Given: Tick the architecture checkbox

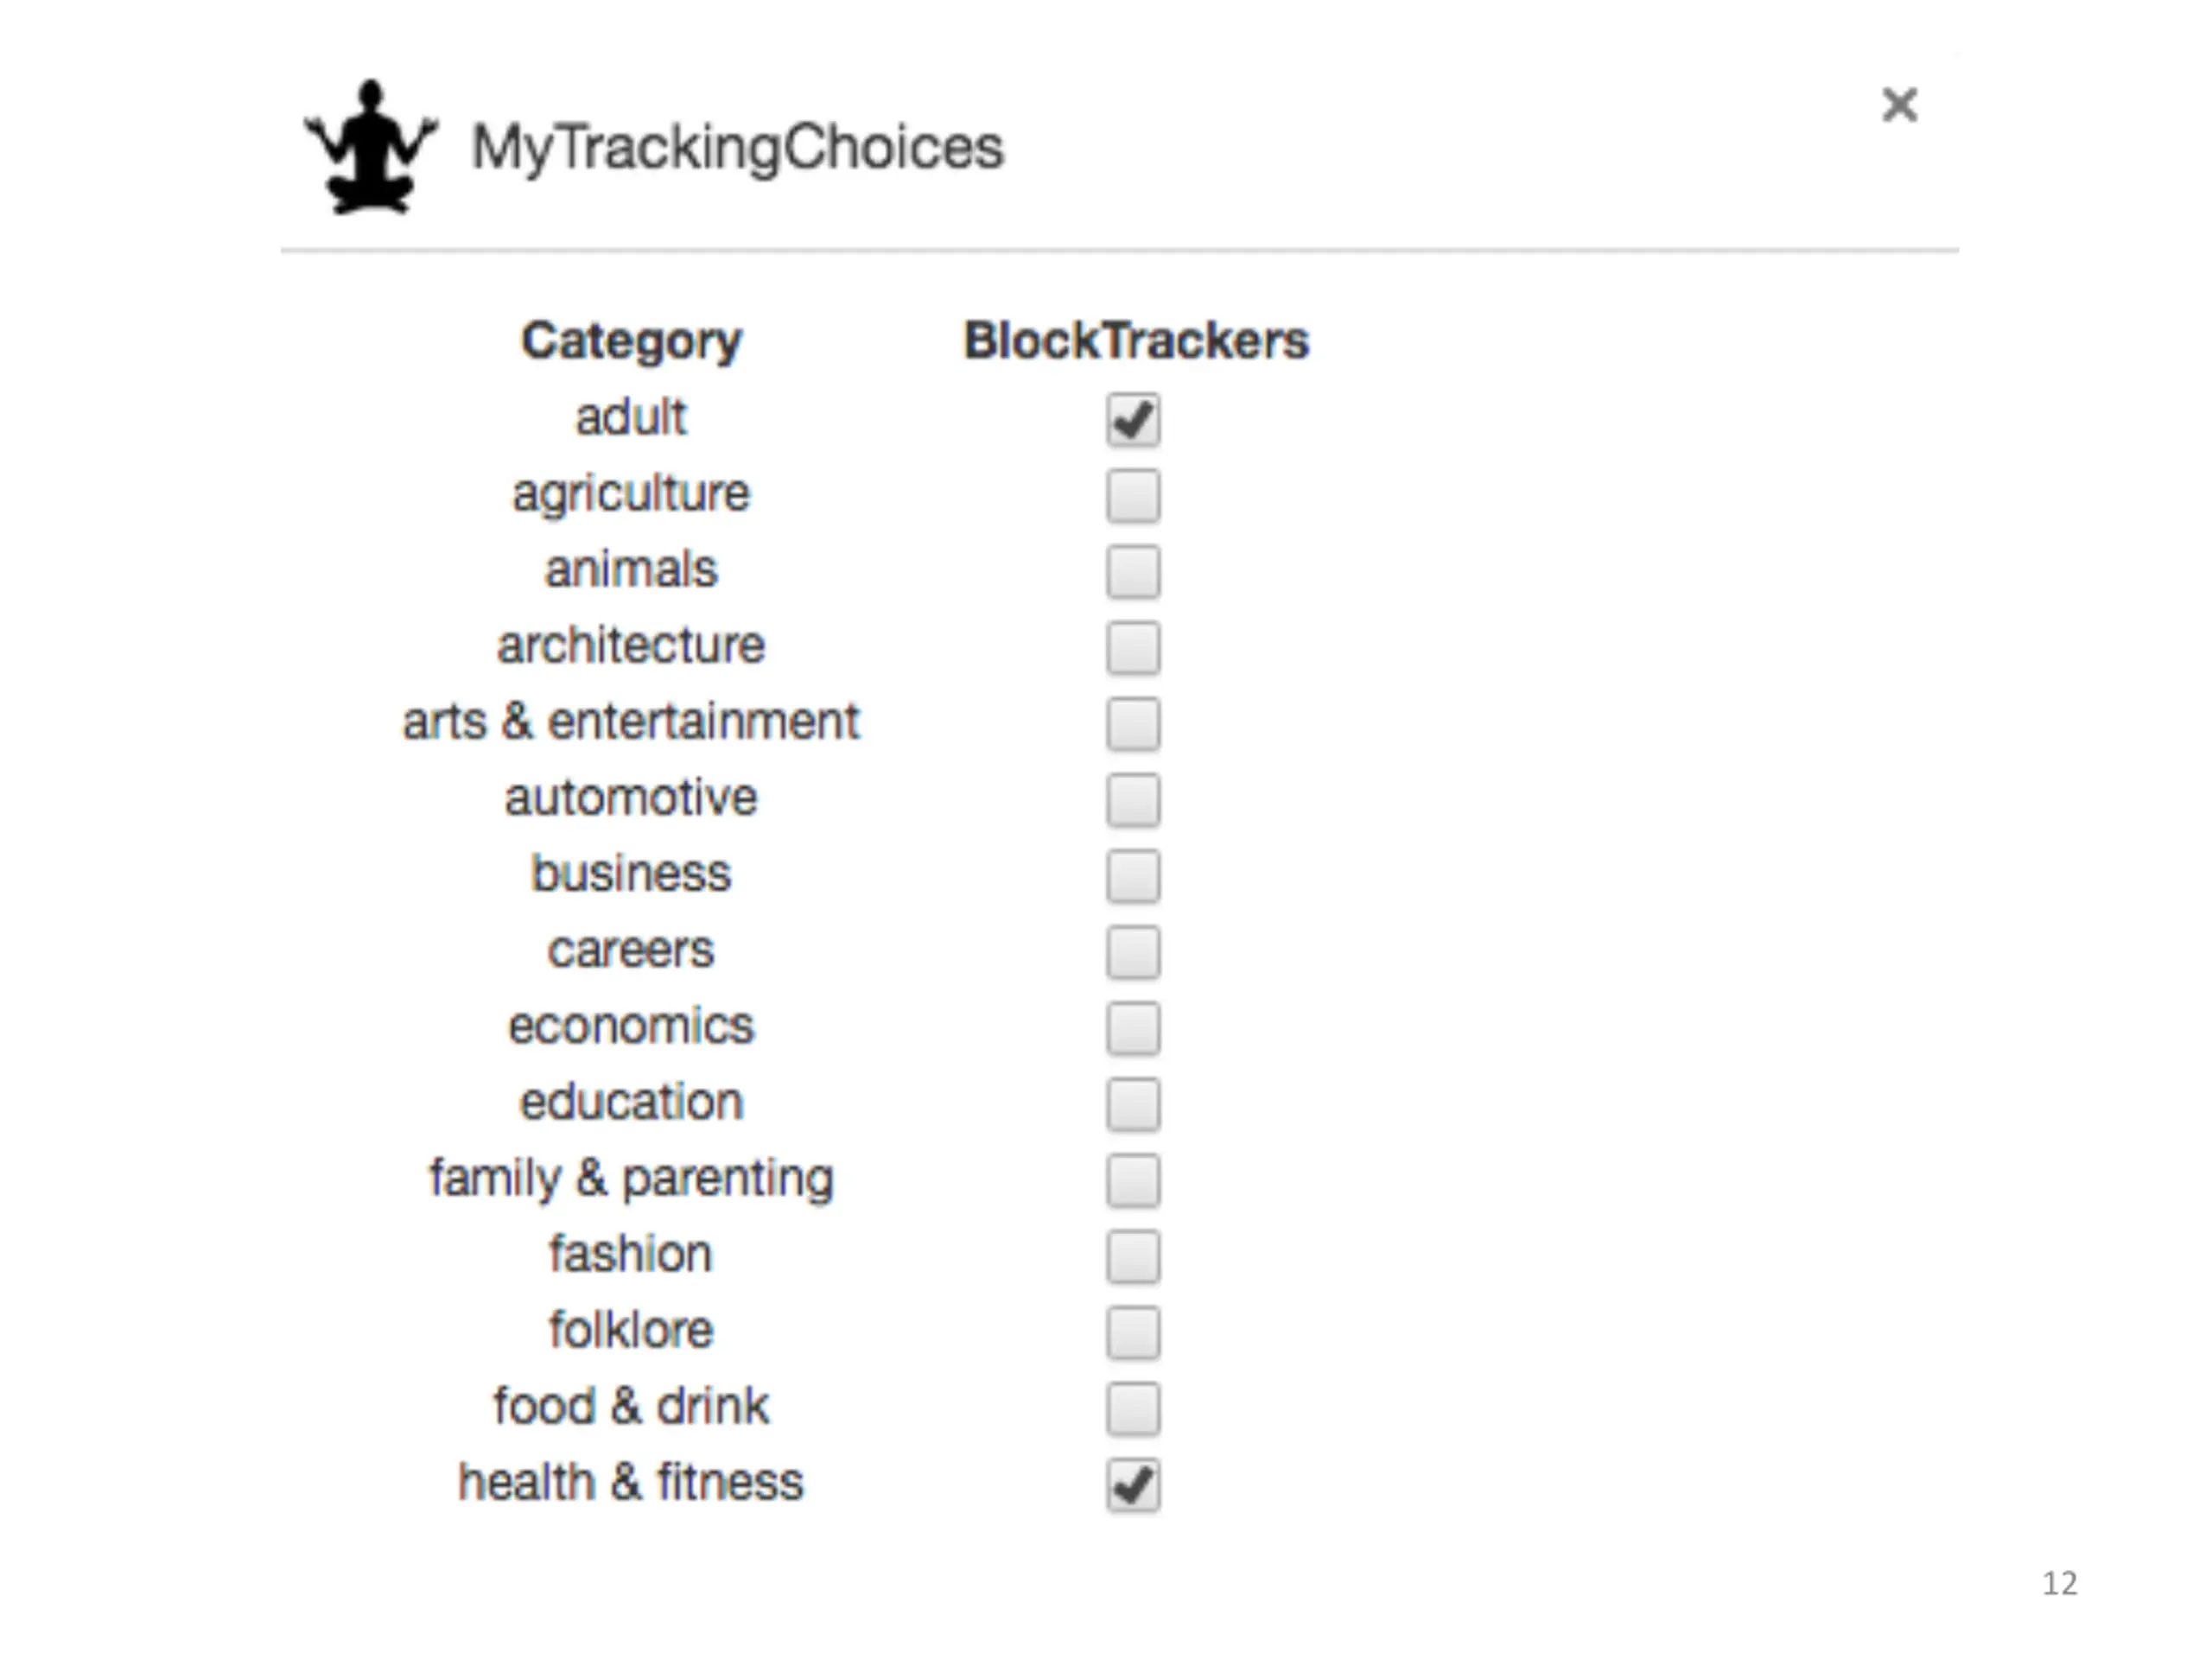Looking at the screenshot, I should 1133,648.
